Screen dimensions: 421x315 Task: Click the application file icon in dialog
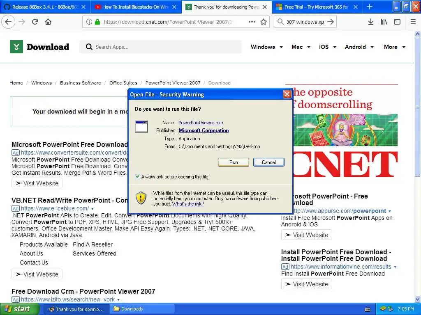pos(141,126)
